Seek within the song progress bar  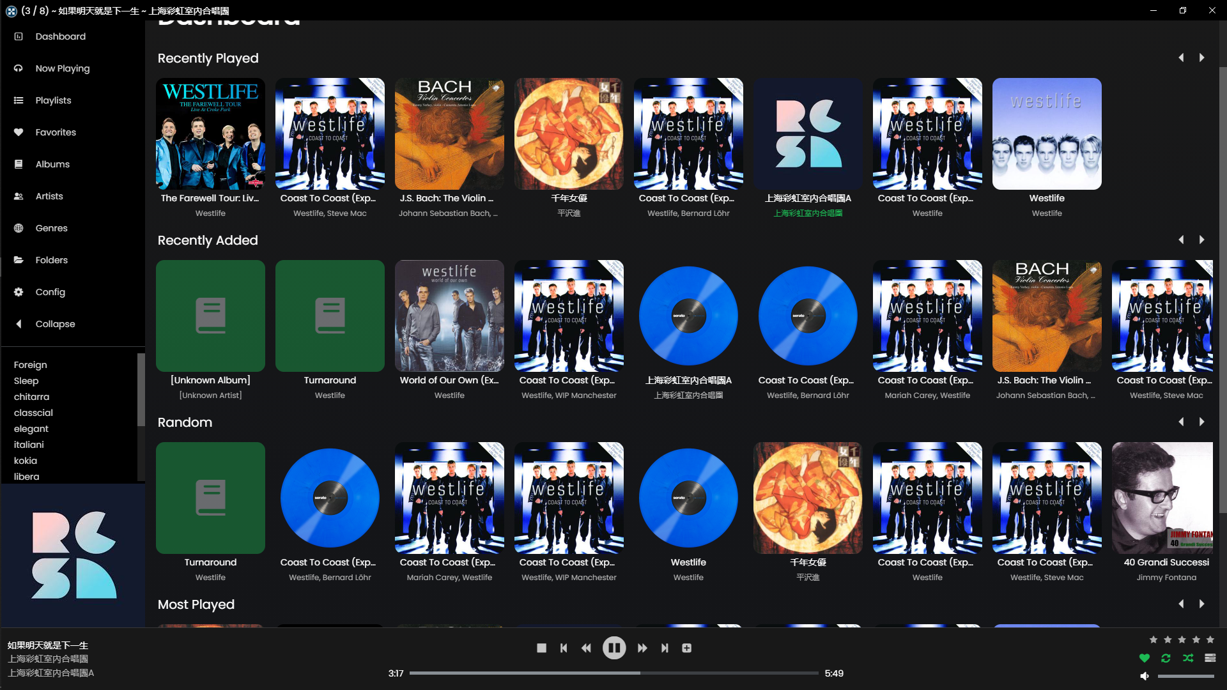coord(613,673)
